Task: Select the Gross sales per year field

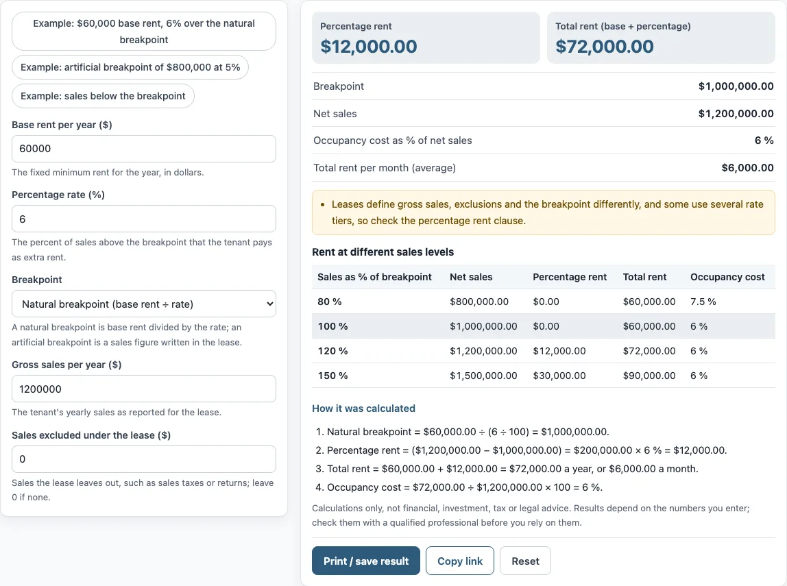Action: tap(143, 389)
